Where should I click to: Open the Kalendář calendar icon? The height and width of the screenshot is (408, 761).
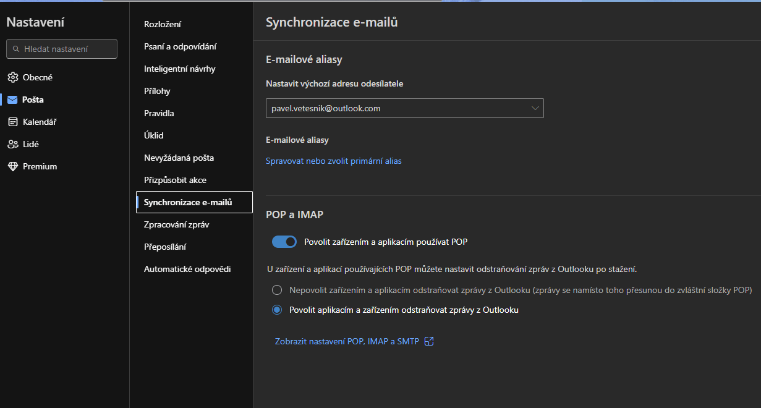(13, 122)
